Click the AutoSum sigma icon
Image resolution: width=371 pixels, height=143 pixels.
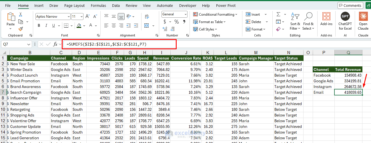tap(278, 14)
